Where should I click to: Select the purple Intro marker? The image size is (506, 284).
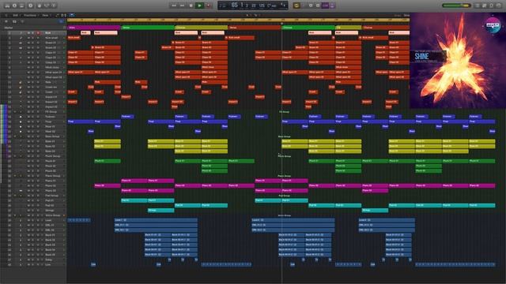(x=94, y=28)
